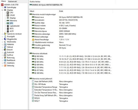Click the Operációs rendszer Windows icon
The image size is (138, 110).
[5, 34]
